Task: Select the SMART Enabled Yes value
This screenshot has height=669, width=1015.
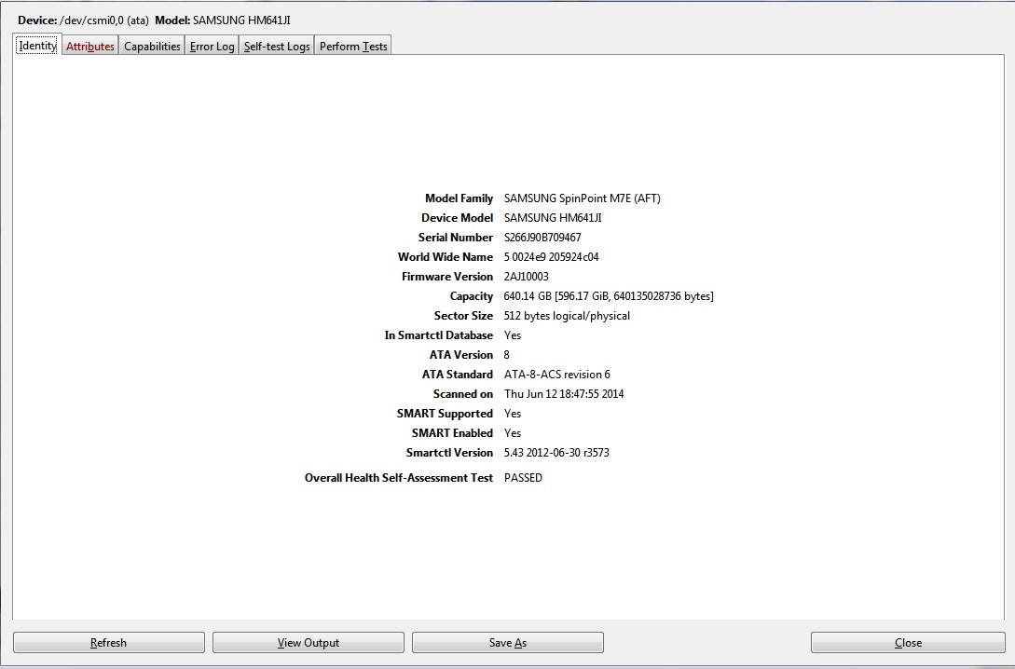Action: 512,433
